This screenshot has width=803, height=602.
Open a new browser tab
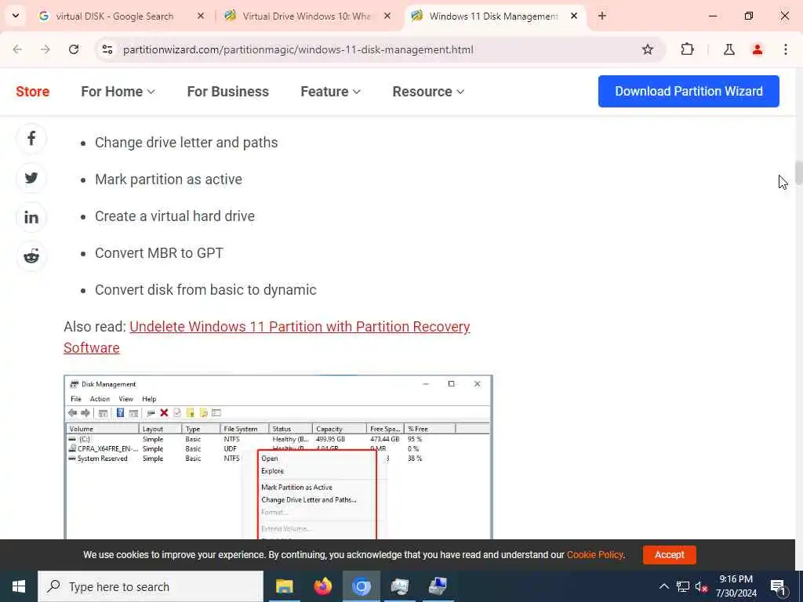[602, 16]
